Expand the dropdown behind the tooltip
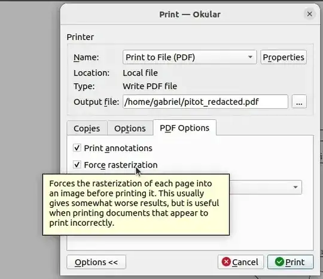Image resolution: width=323 pixels, height=279 pixels. pyautogui.click(x=266, y=187)
